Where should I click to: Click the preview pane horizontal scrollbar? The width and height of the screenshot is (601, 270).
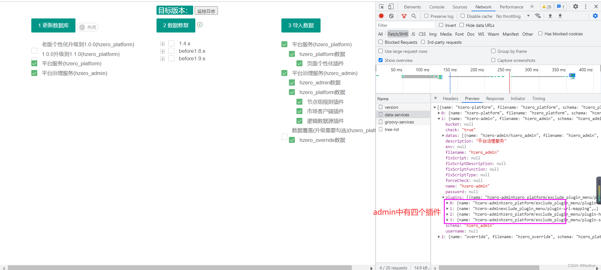(489, 268)
